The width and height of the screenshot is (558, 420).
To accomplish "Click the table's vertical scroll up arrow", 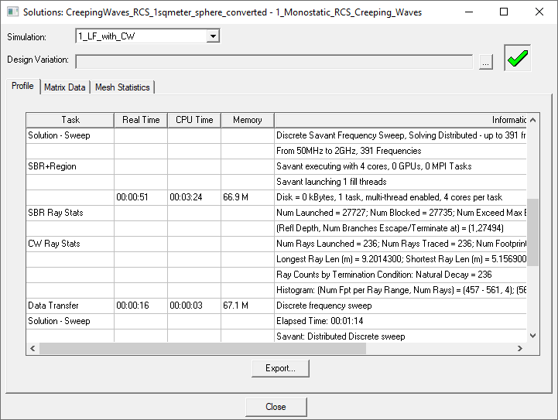I will click(x=532, y=120).
